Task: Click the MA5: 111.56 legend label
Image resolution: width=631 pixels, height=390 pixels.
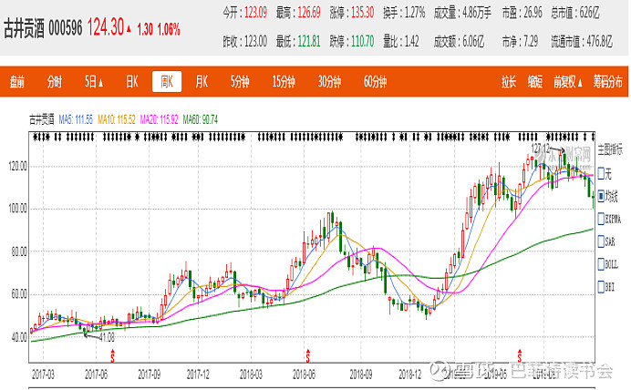Action: click(x=76, y=119)
